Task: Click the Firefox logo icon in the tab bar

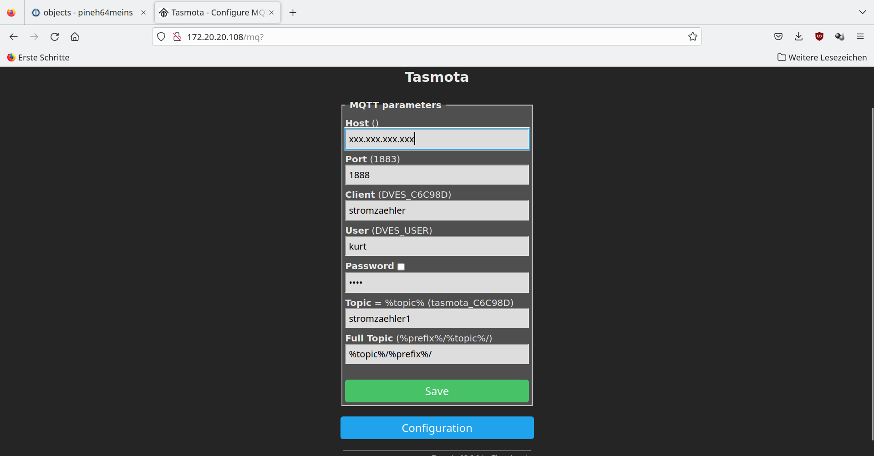Action: (x=11, y=13)
